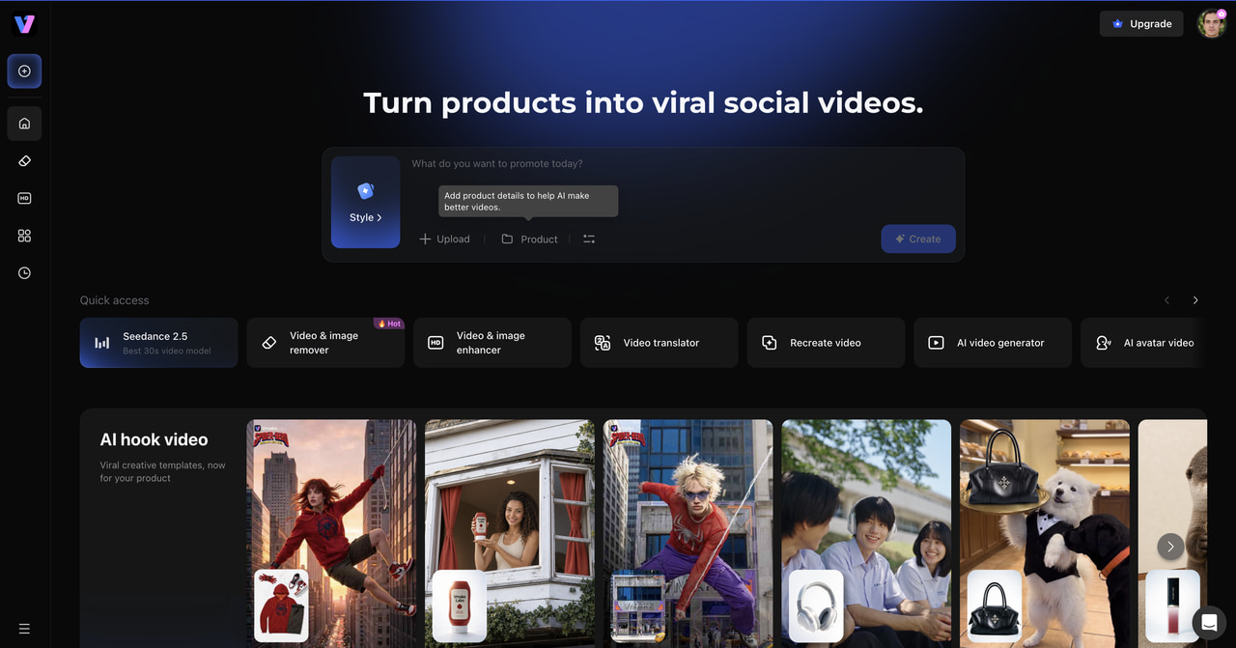Open the white dog with handbag template
The height and width of the screenshot is (648, 1236).
coord(1045,533)
